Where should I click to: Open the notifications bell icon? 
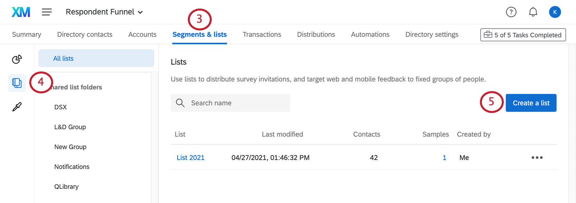(533, 12)
